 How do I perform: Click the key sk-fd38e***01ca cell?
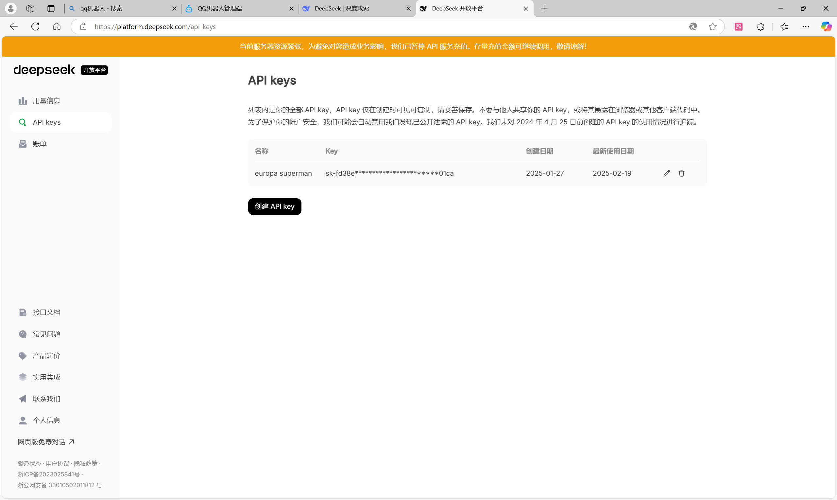coord(389,173)
